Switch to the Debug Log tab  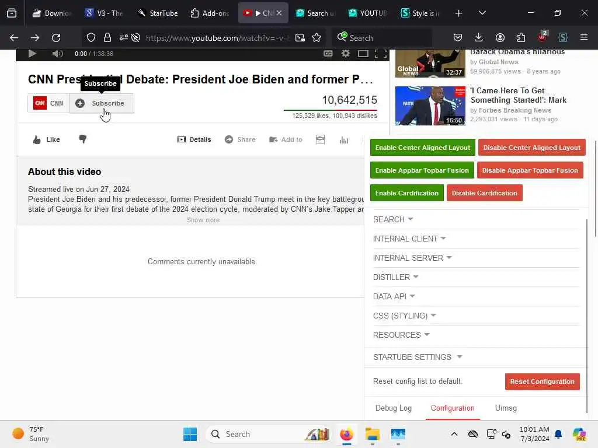(x=393, y=408)
